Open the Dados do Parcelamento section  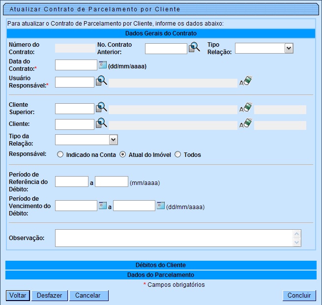161,274
